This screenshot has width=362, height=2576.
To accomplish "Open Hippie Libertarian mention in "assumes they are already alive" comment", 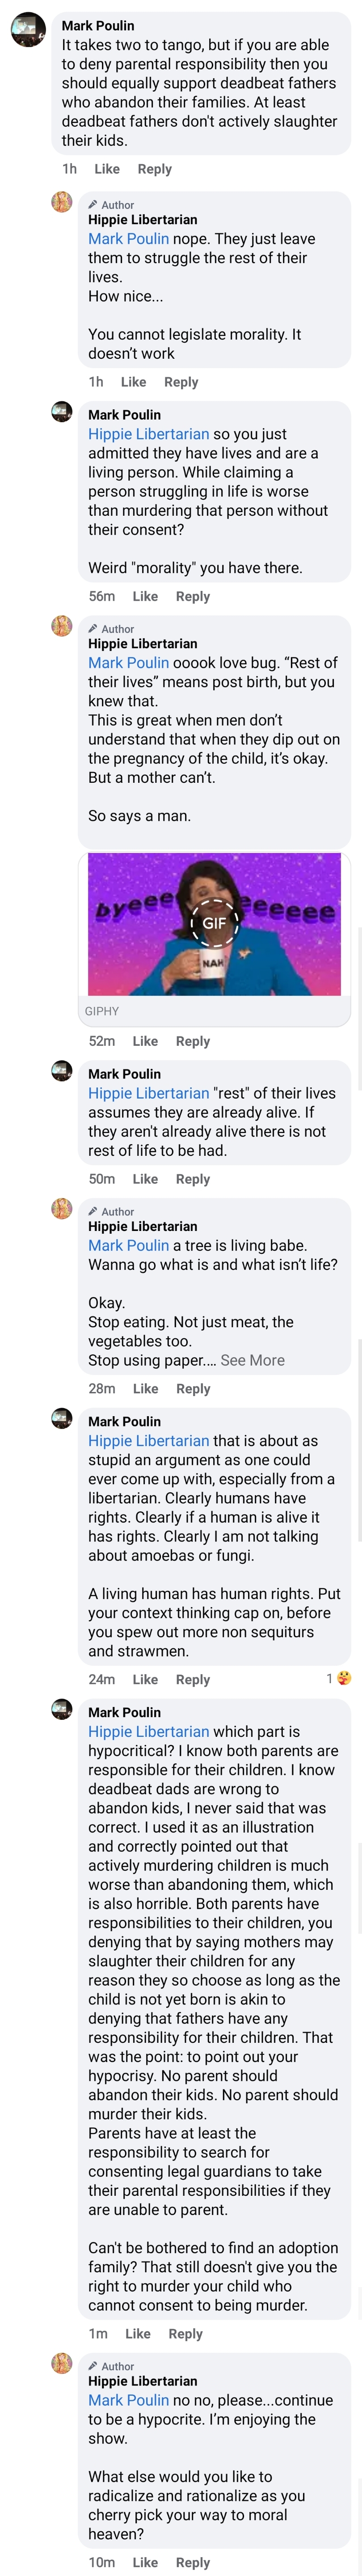I will click(x=148, y=1093).
